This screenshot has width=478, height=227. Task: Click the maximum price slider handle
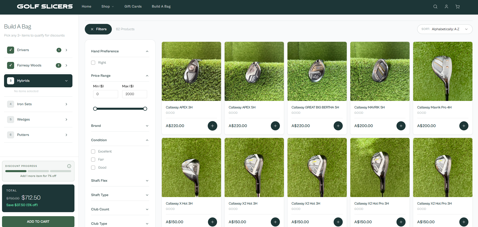coord(145,109)
